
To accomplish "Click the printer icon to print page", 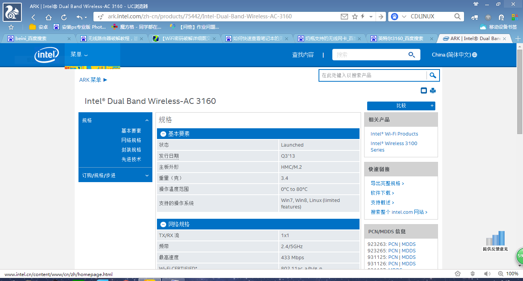I will tap(433, 90).
